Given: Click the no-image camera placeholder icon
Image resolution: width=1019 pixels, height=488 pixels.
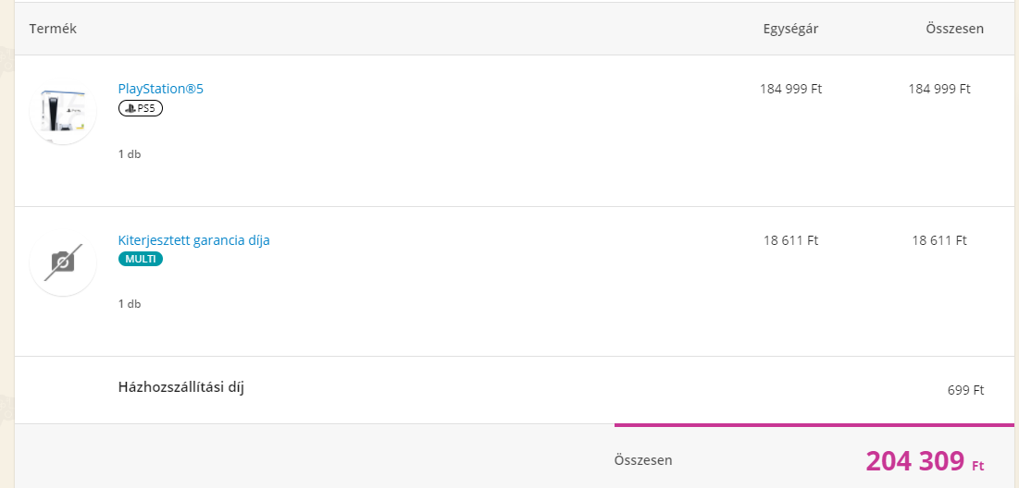Looking at the screenshot, I should pos(63,262).
